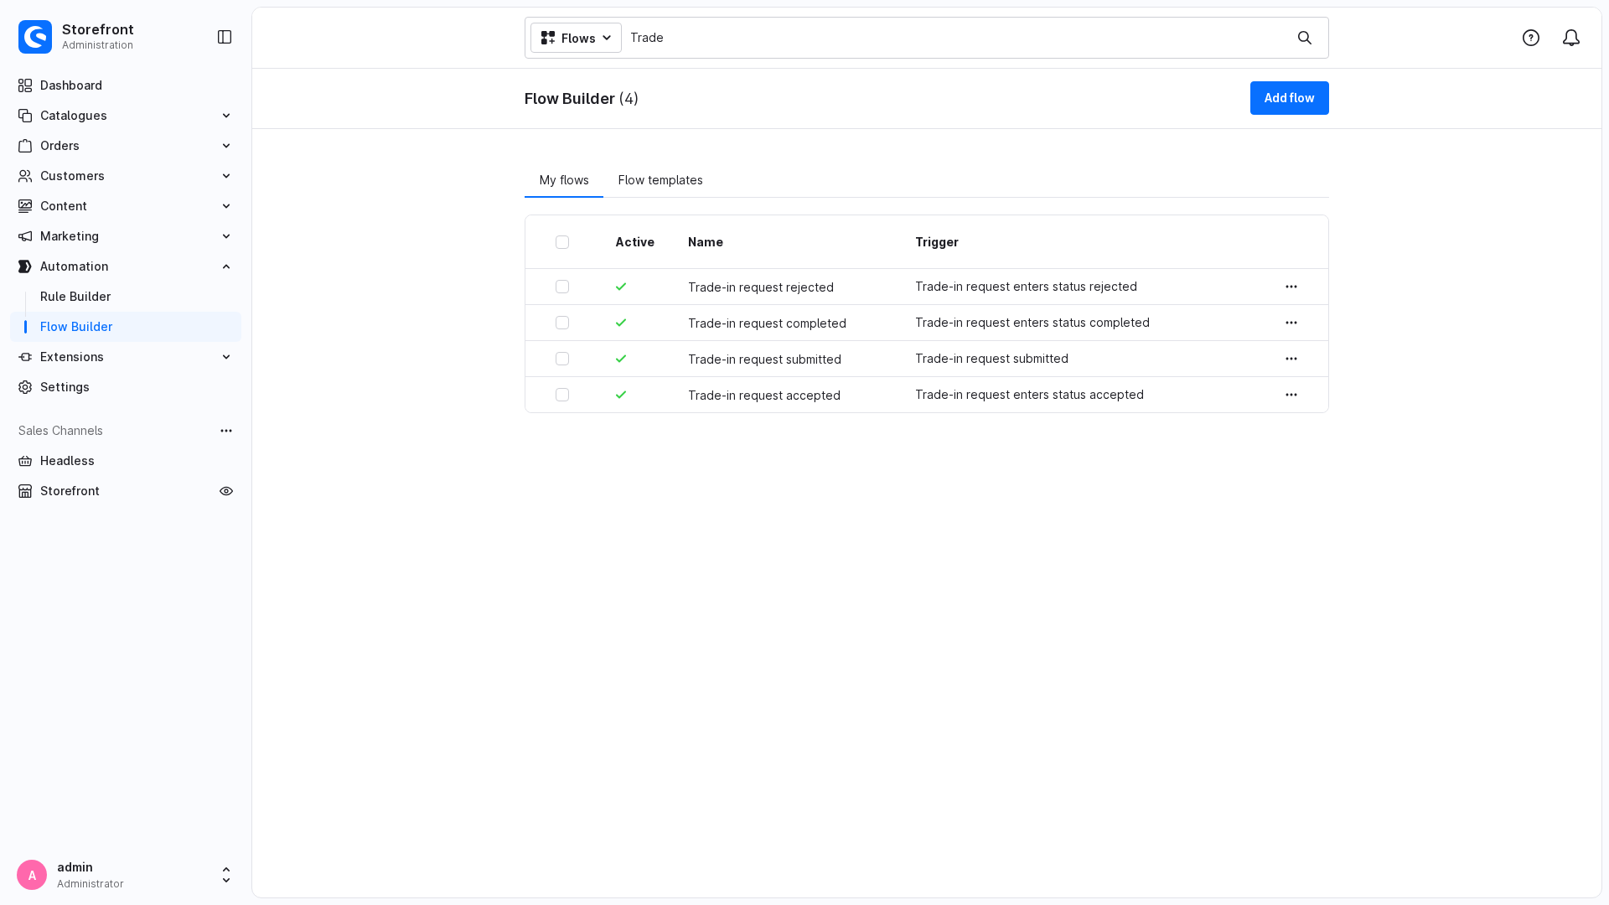Check the Trade-in request accepted row checkbox
The width and height of the screenshot is (1609, 905).
click(562, 395)
